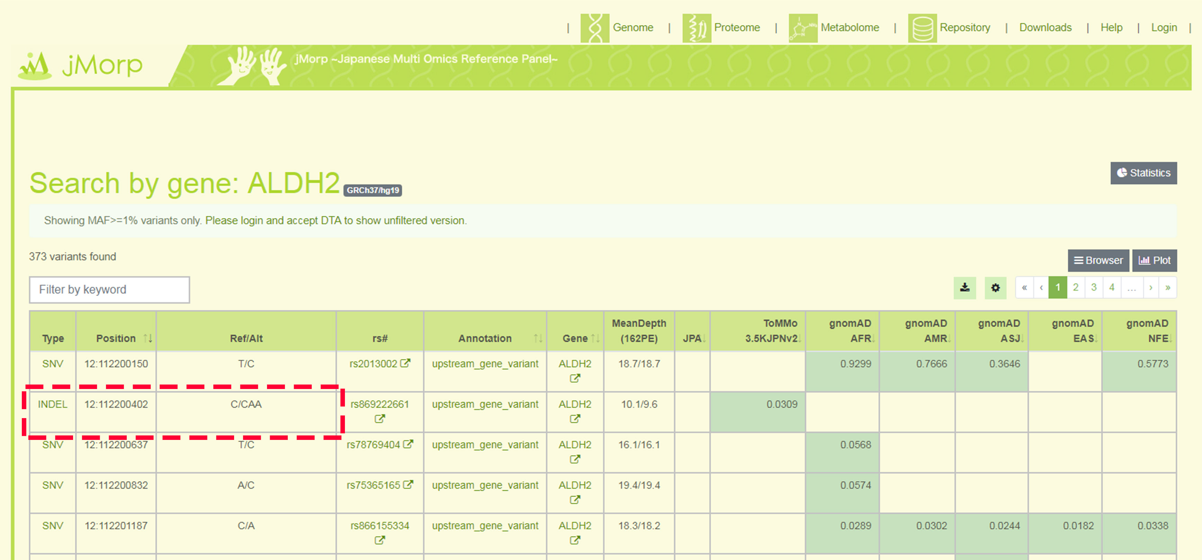1202x560 pixels.
Task: Go to page 2 of results
Action: tap(1076, 287)
